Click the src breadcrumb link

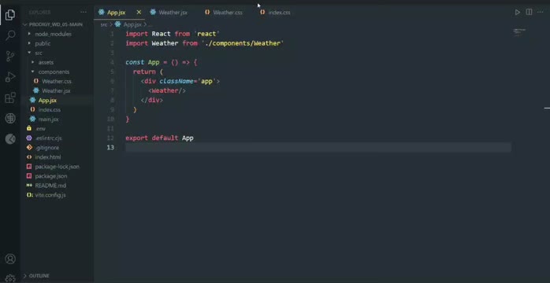104,24
